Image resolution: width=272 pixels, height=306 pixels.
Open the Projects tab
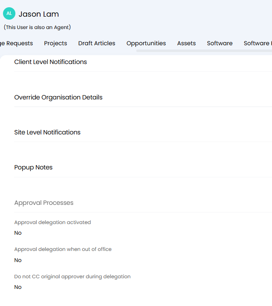[56, 43]
